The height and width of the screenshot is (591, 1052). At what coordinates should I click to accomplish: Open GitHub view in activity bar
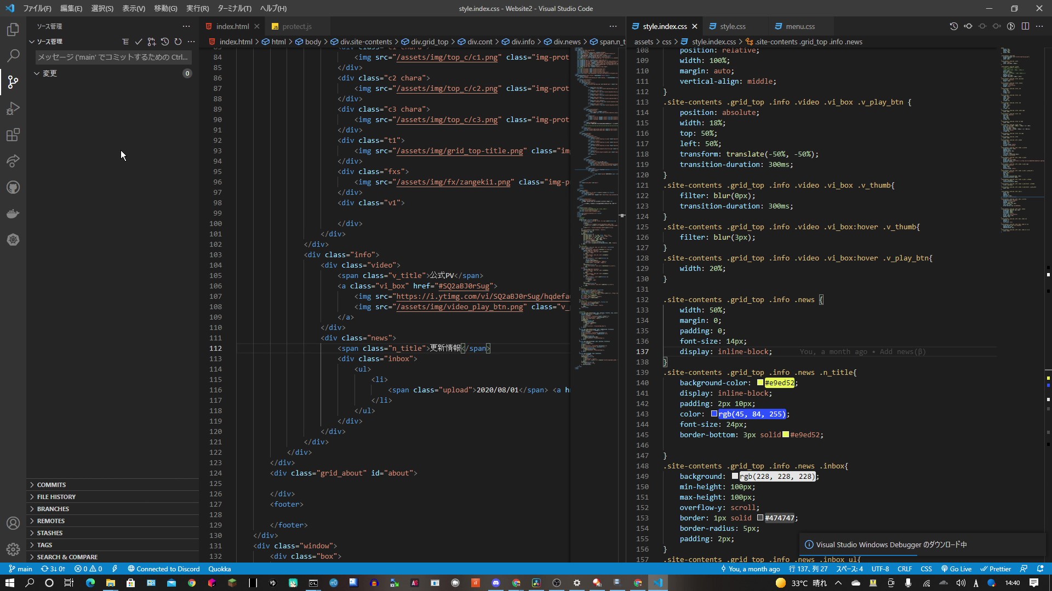click(x=13, y=187)
